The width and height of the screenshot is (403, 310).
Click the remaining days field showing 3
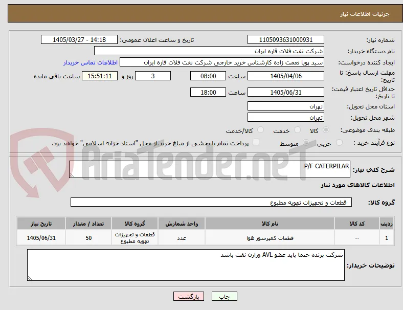(x=153, y=76)
